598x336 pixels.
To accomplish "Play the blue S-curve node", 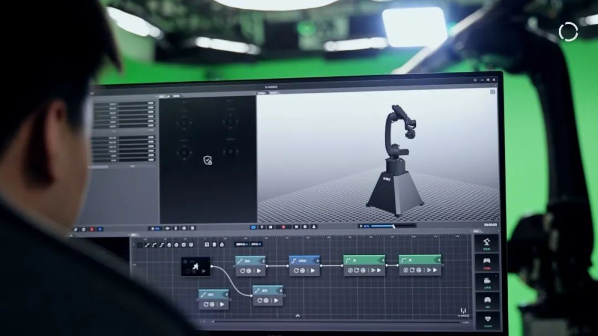I will [313, 271].
